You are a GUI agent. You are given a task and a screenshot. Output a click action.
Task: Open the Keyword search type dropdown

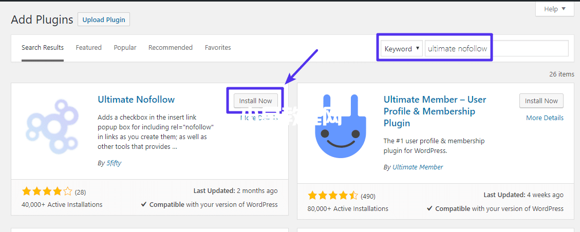[x=402, y=48]
